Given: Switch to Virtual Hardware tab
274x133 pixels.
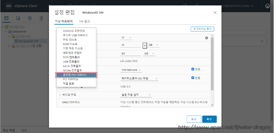Looking at the screenshot, I should pos(64,21).
